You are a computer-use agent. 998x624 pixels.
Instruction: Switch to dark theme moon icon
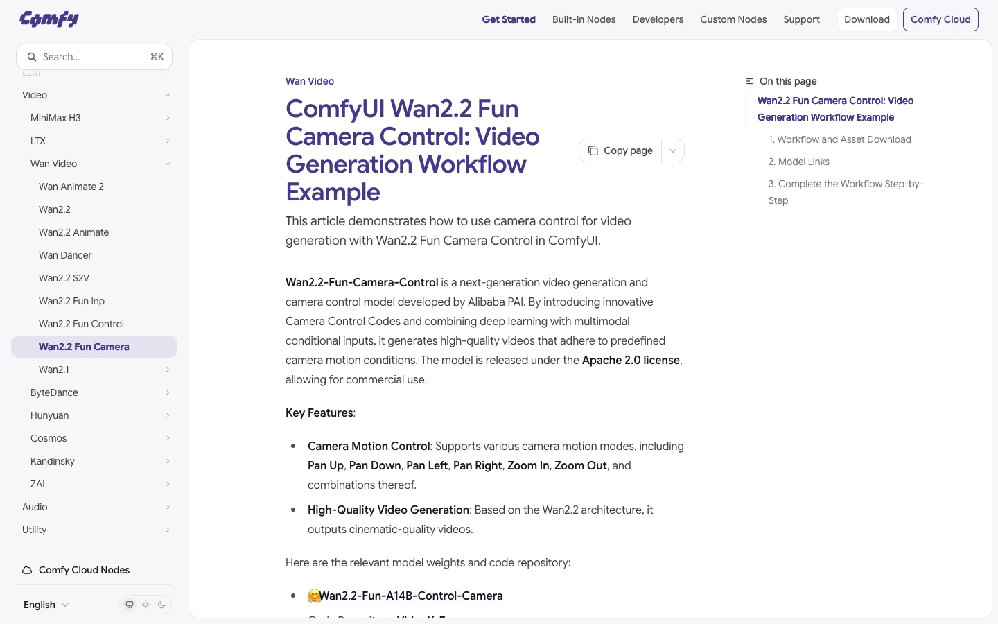[x=161, y=605]
